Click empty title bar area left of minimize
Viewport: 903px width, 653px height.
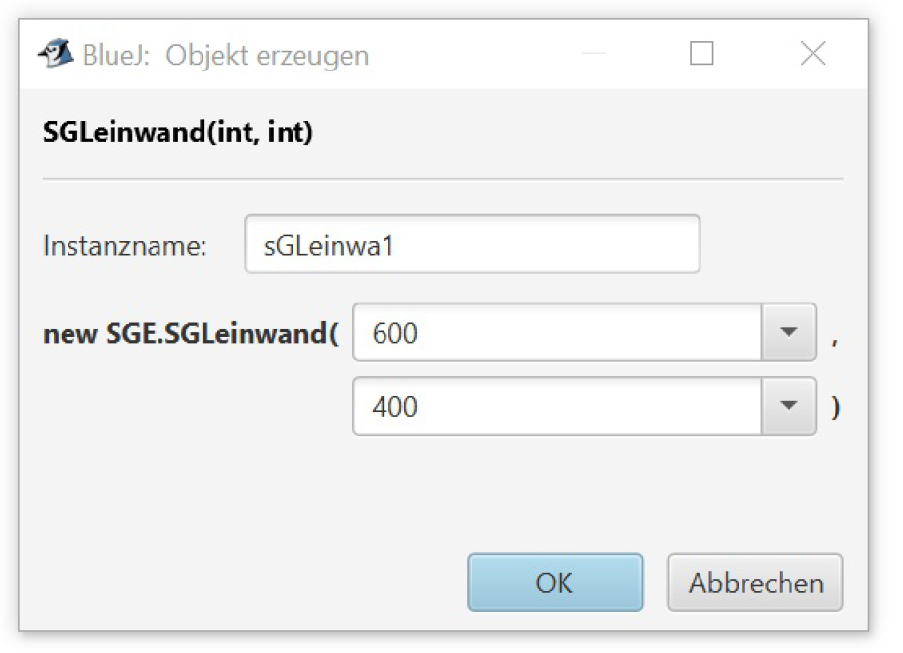(x=473, y=53)
